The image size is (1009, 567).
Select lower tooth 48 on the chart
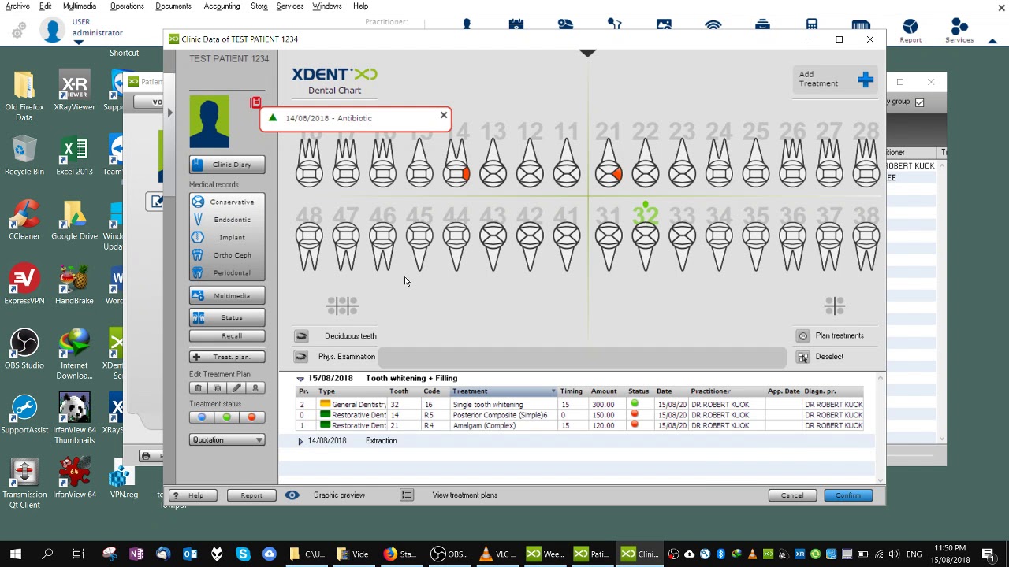(309, 247)
